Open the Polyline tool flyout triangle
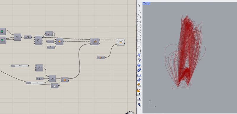237x114 pixels. tap(141, 17)
